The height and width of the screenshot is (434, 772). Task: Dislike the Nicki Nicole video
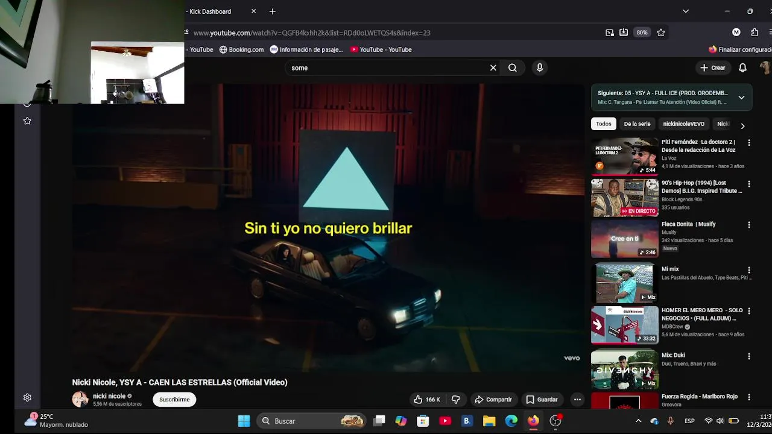[x=456, y=400]
